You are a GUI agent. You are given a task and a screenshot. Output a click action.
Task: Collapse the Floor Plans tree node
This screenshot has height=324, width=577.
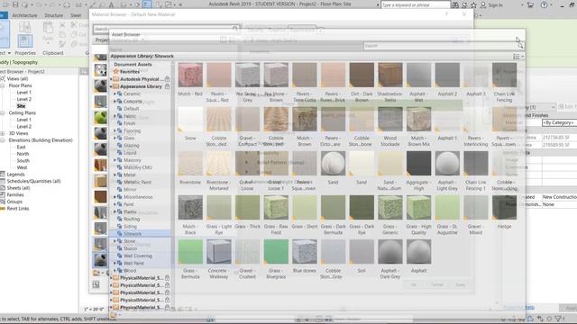pos(2,85)
